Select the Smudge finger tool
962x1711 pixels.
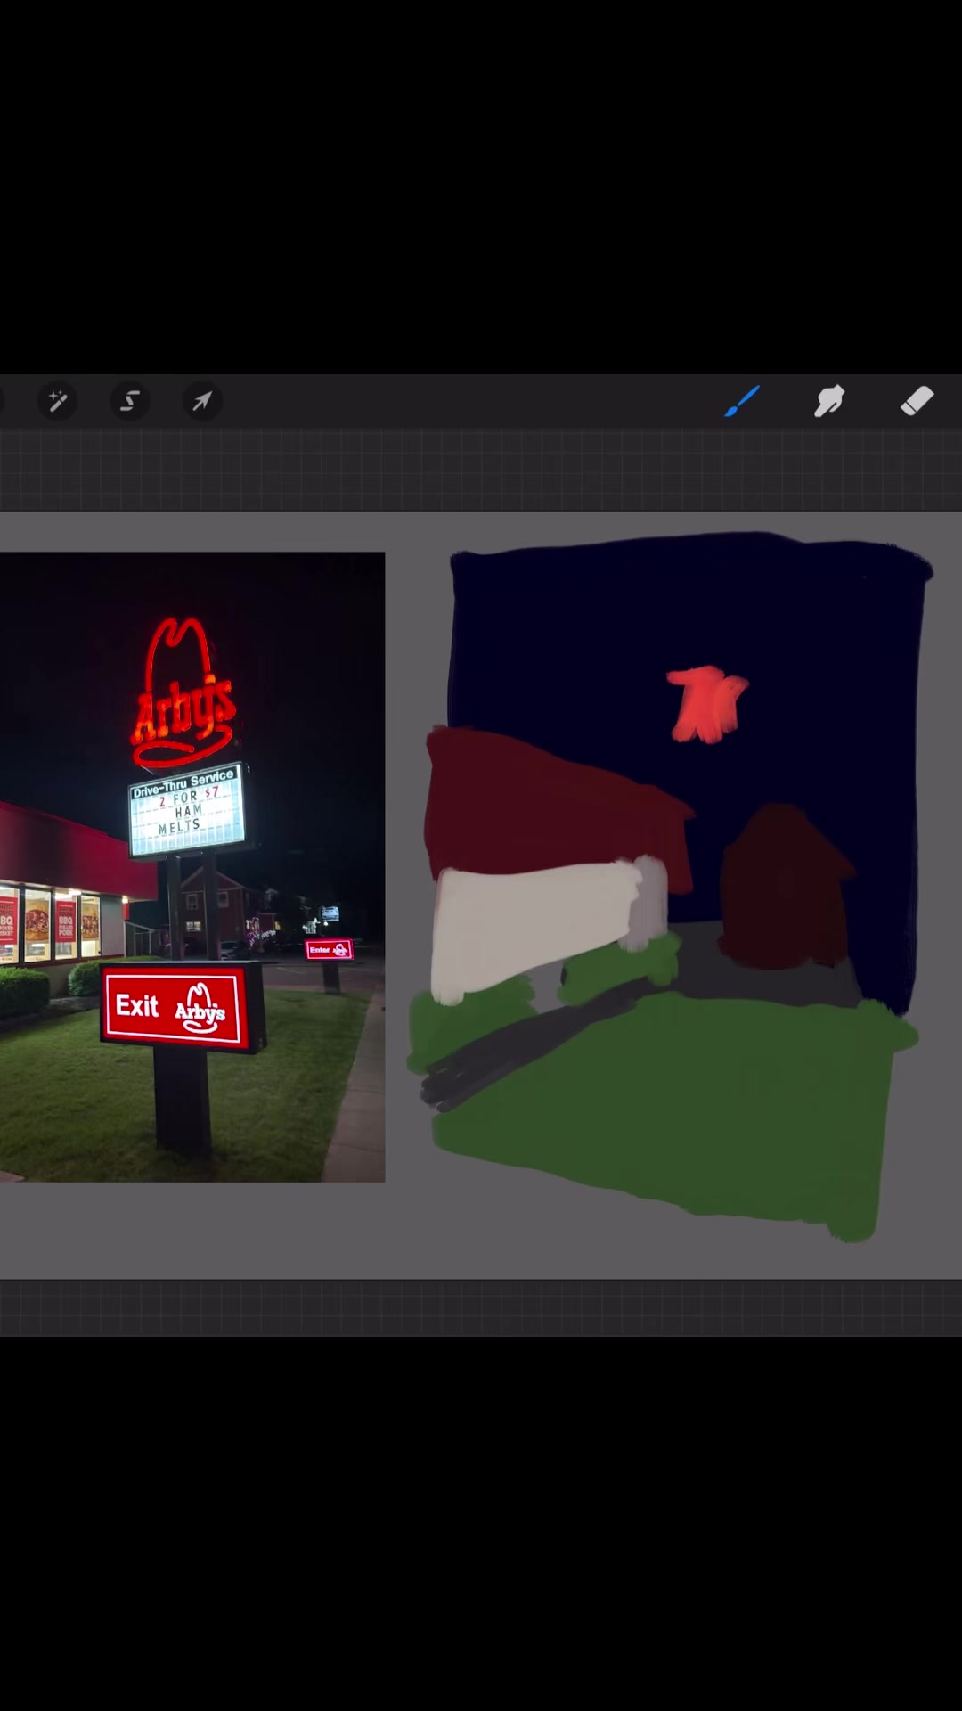click(829, 401)
